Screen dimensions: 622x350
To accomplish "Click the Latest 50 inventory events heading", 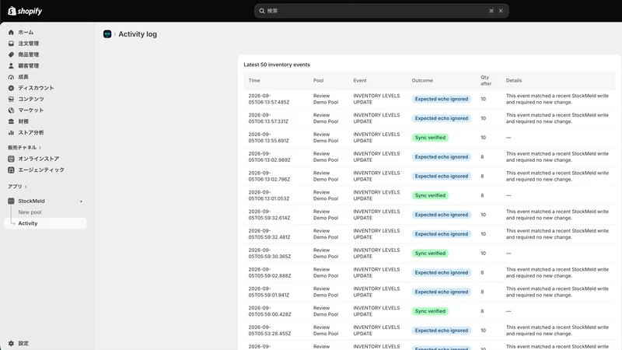I will click(277, 65).
